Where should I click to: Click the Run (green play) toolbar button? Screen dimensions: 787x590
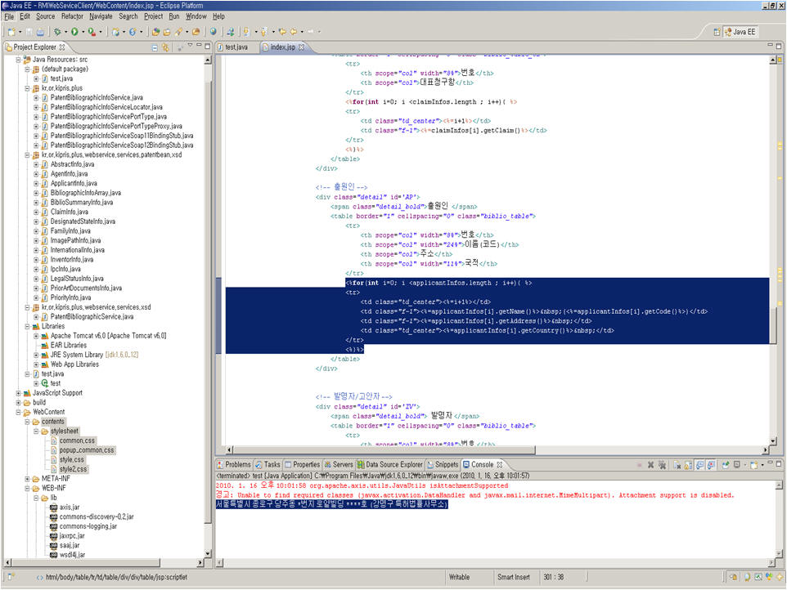74,32
